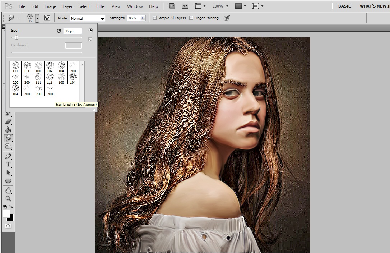Swap foreground and background colors

11,207
